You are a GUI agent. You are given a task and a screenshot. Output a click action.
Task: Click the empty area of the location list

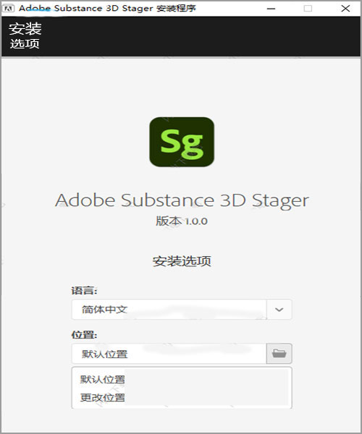point(206,388)
